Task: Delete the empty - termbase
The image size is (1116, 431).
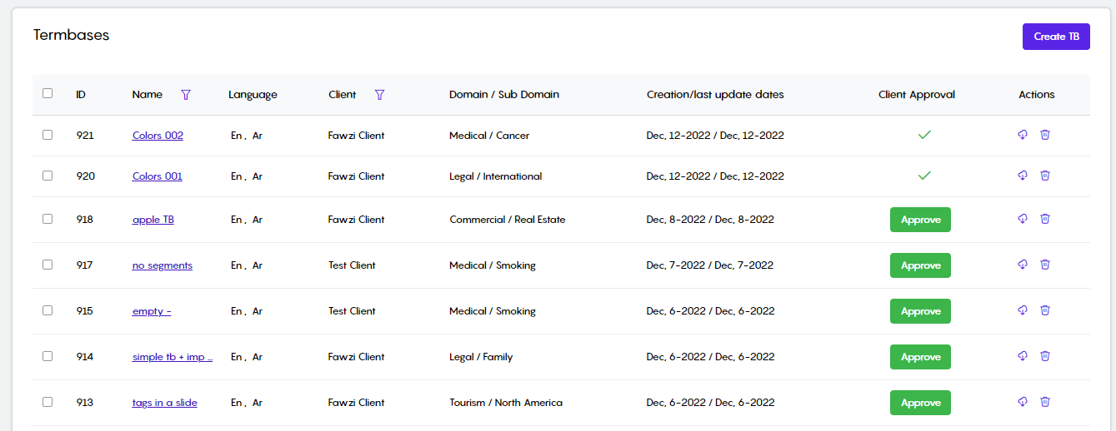Action: (x=1045, y=310)
